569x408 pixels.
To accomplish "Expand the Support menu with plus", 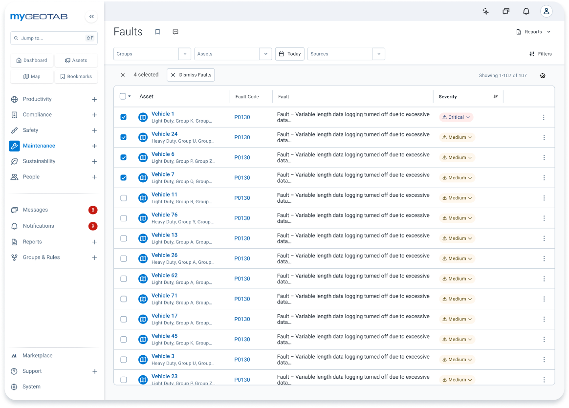I will coord(94,371).
